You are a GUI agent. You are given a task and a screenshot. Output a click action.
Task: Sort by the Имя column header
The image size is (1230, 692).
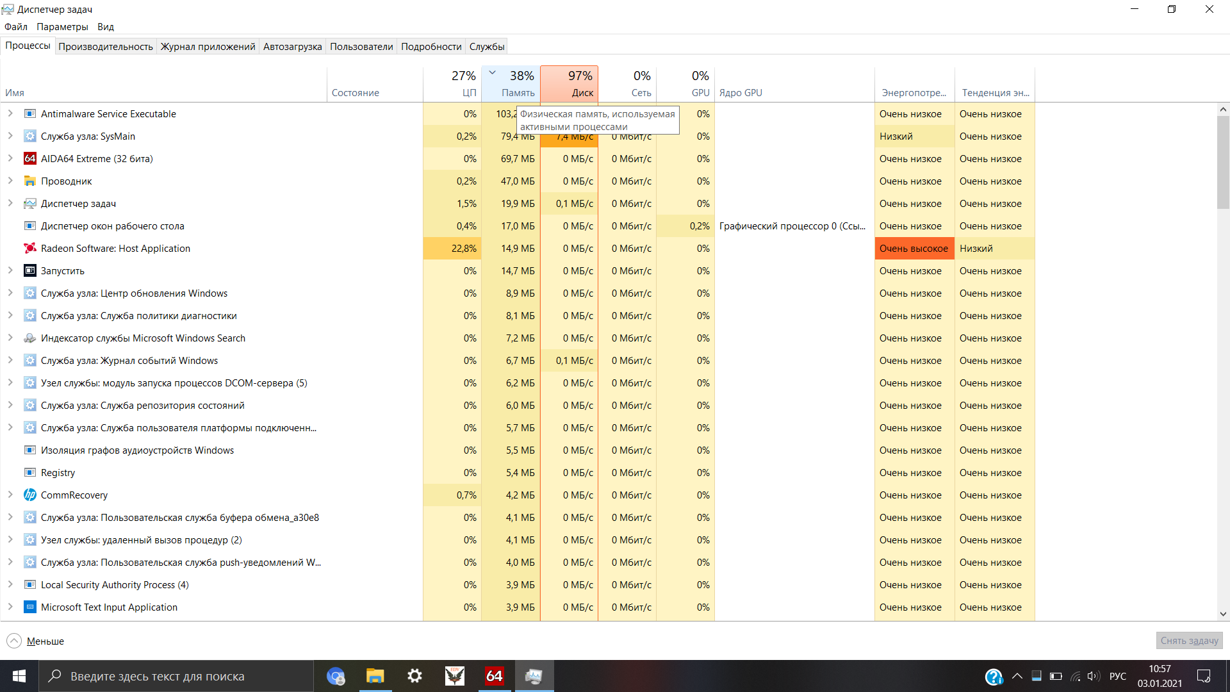163,84
